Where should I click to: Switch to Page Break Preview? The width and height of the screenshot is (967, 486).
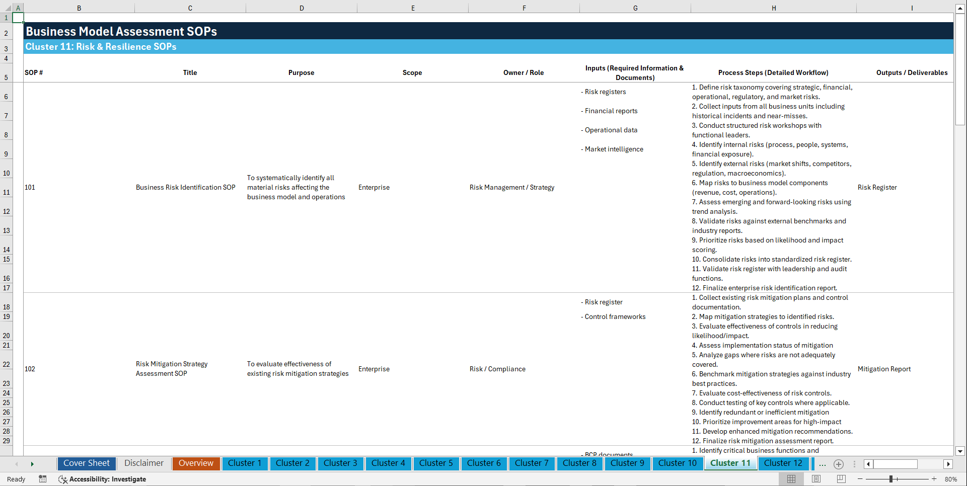(841, 479)
